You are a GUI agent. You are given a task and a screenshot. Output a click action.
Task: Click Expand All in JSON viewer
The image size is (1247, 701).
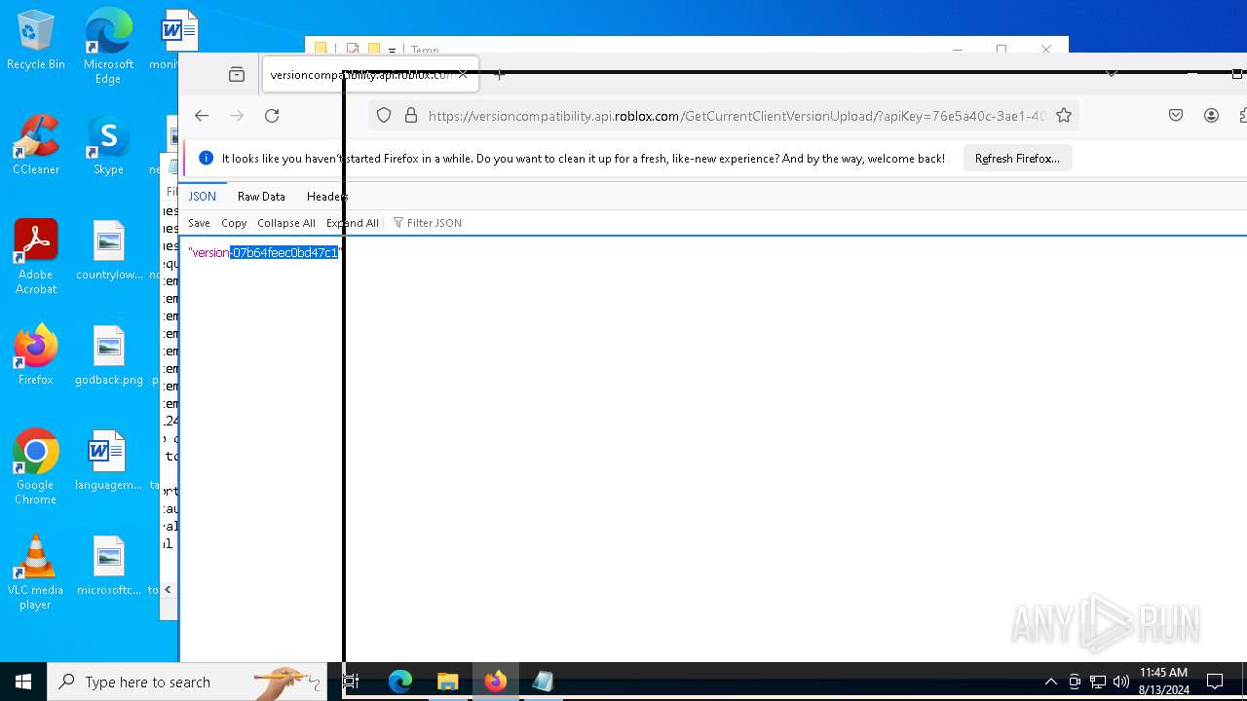[x=353, y=223]
